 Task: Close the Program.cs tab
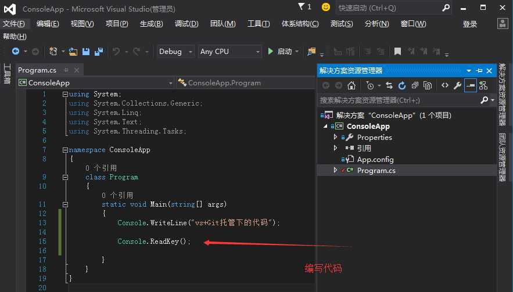(77, 70)
